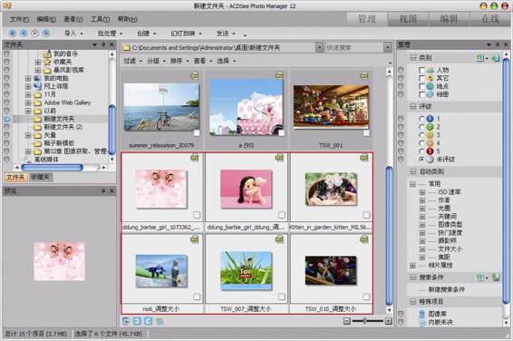Select the 未评级 unrated radio button
Image resolution: width=513 pixels, height=341 pixels.
tap(421, 160)
